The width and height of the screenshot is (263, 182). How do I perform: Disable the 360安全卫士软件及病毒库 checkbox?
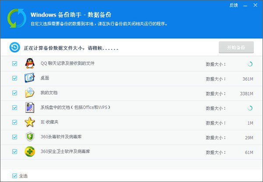pos(14,152)
